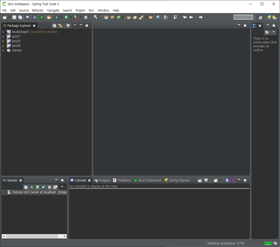The image size is (280, 247).
Task: Open the Refactor menu
Action: click(38, 11)
